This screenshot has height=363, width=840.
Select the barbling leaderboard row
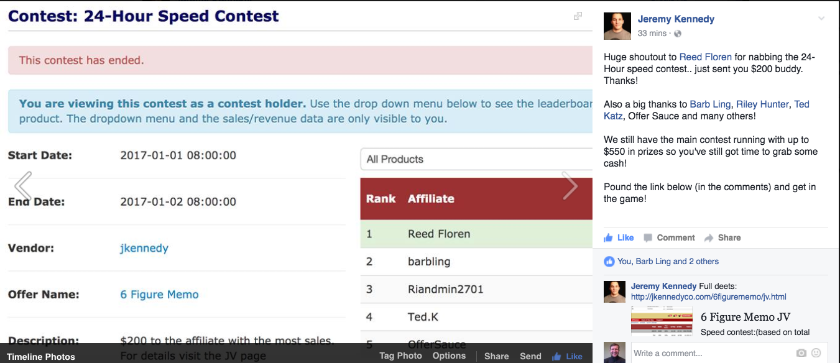(476, 261)
